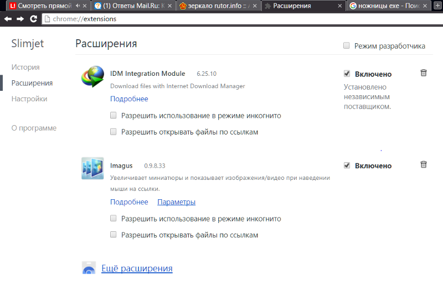Viewport: 443px width, 295px height.
Task: Allow Imagus in incognito mode checkbox
Action: tap(114, 218)
